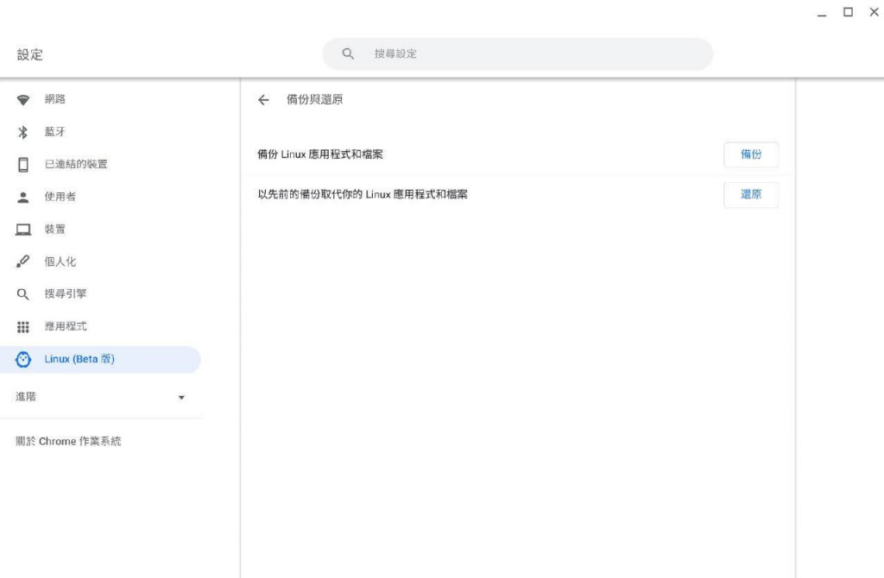Image resolution: width=884 pixels, height=578 pixels.
Task: Click the 設定 header title
Action: [30, 54]
